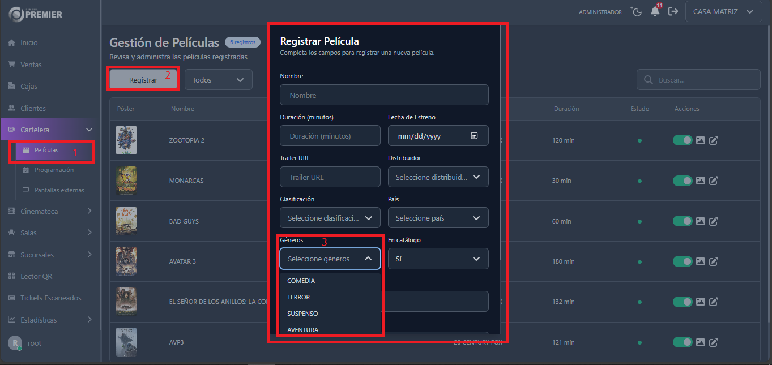This screenshot has height=365, width=772.
Task: Open calendar picker in Fecha de Estreno
Action: click(474, 136)
